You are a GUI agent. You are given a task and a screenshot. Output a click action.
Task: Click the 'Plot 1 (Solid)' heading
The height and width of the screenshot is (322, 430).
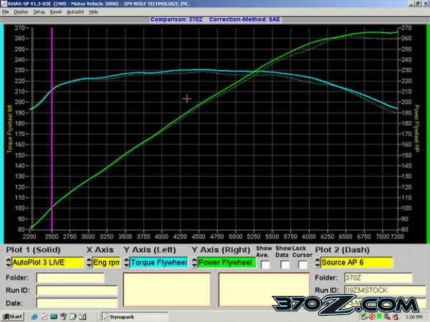[33, 250]
